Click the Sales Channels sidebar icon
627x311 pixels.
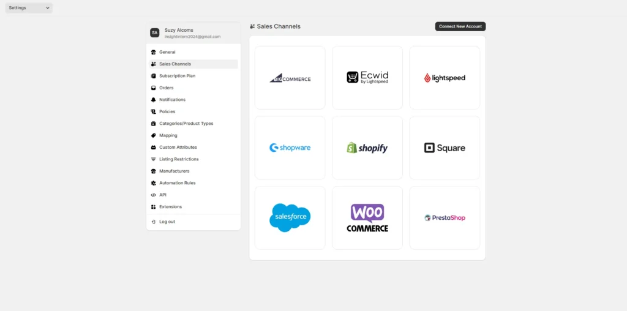153,64
